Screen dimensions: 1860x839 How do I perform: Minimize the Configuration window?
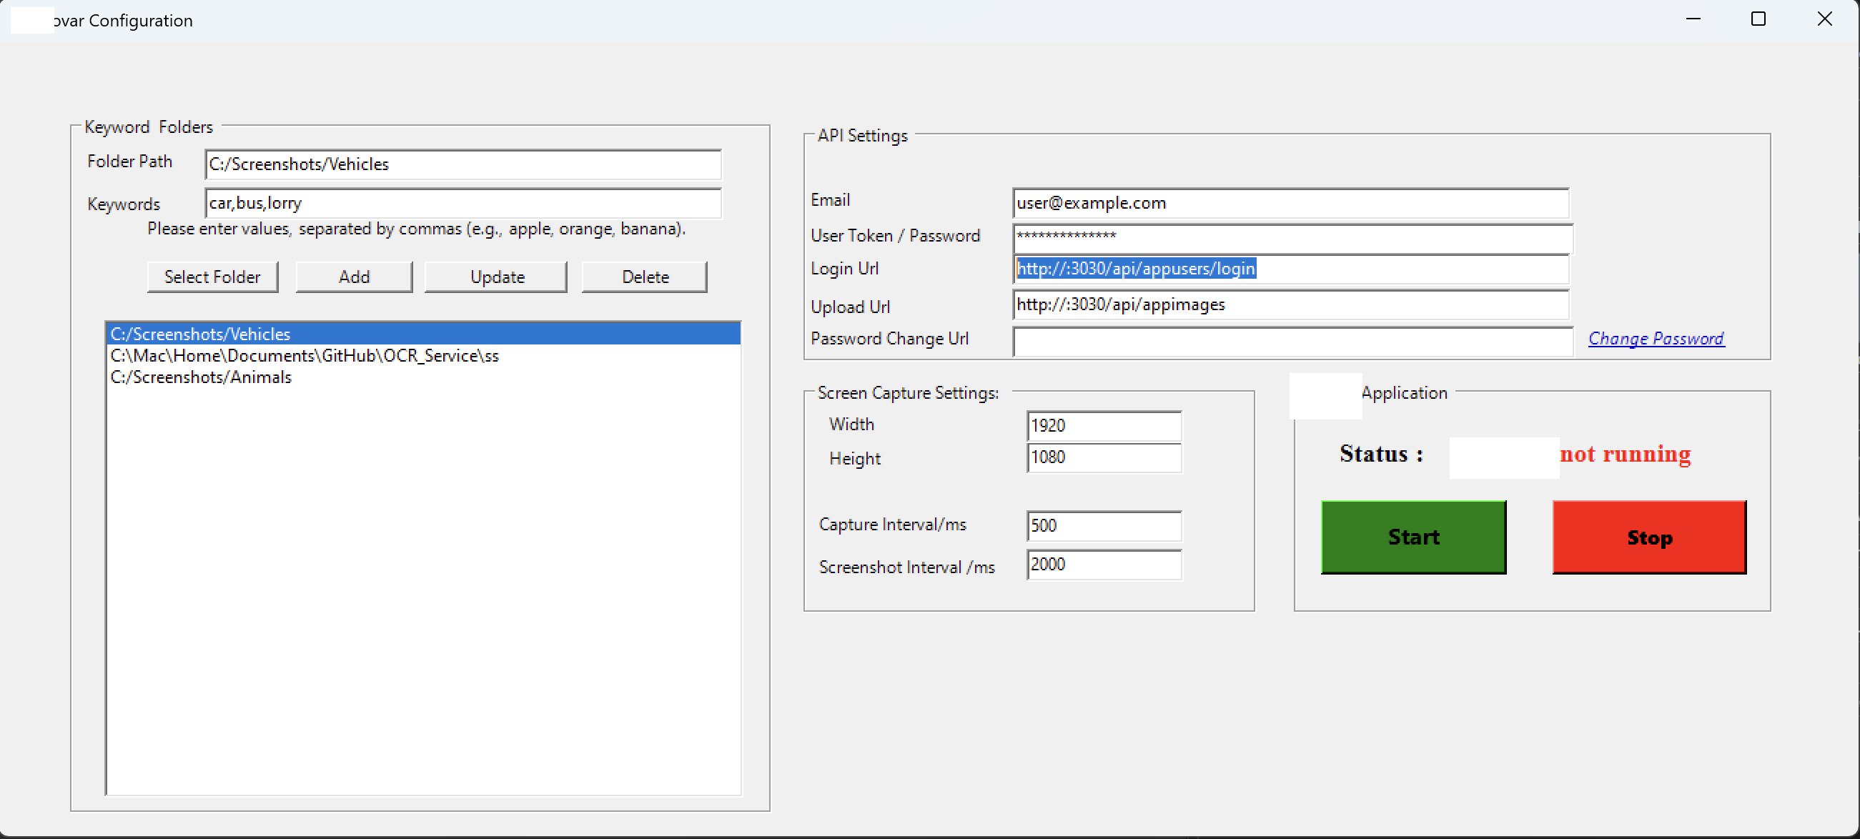[1693, 19]
